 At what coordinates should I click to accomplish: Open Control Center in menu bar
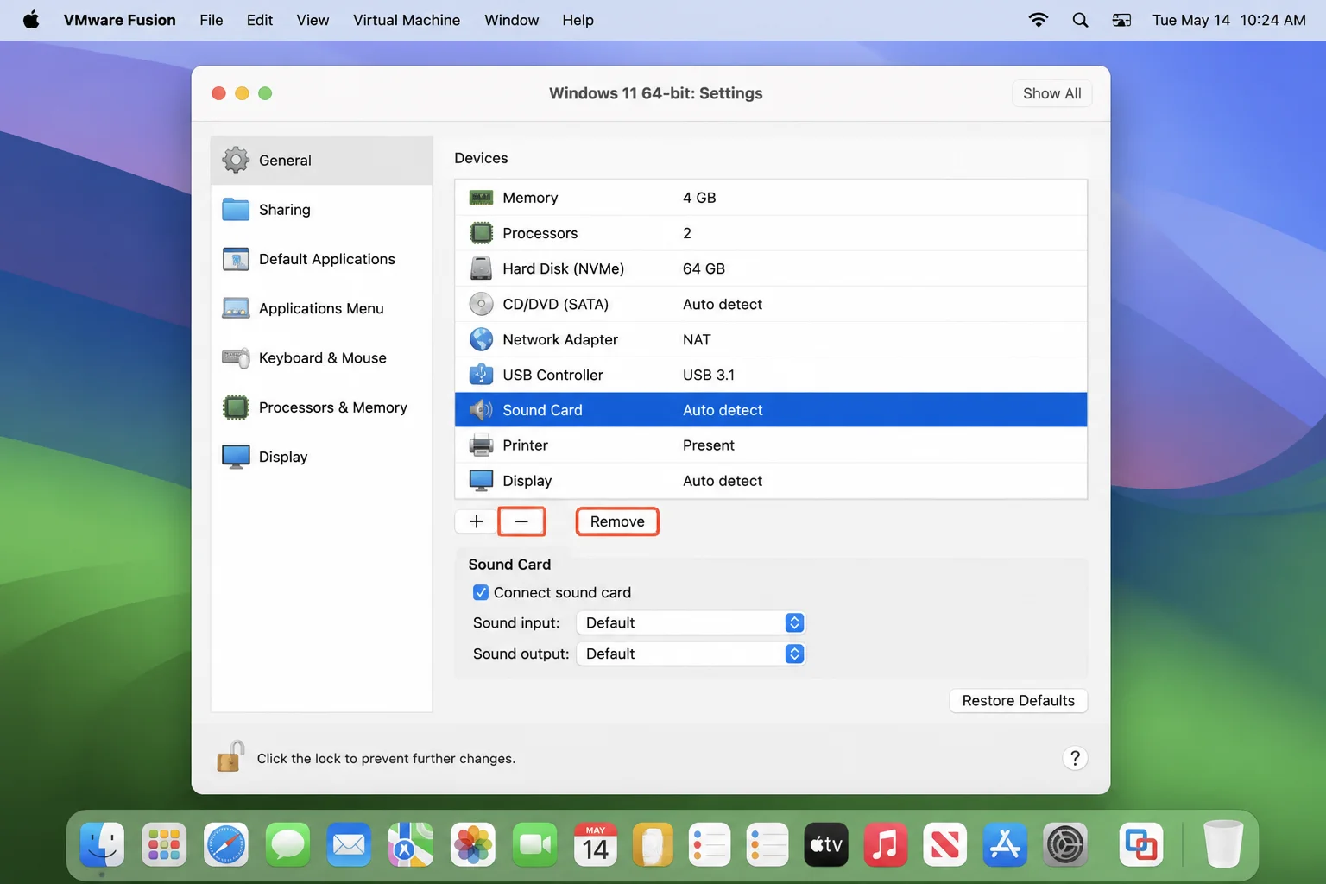[x=1121, y=20]
